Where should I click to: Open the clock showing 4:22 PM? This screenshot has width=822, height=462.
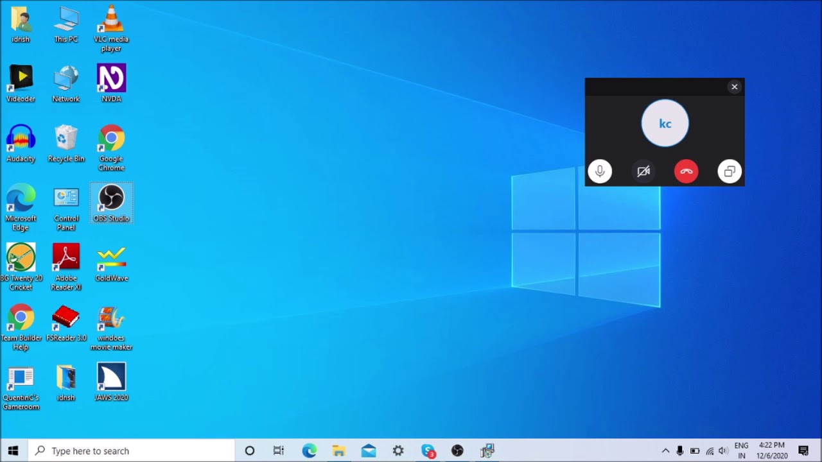(772, 450)
